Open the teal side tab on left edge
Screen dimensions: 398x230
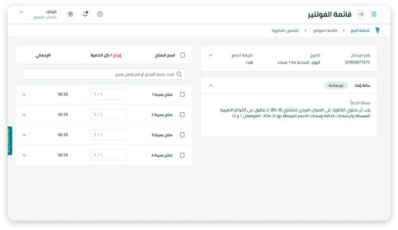pos(10,141)
